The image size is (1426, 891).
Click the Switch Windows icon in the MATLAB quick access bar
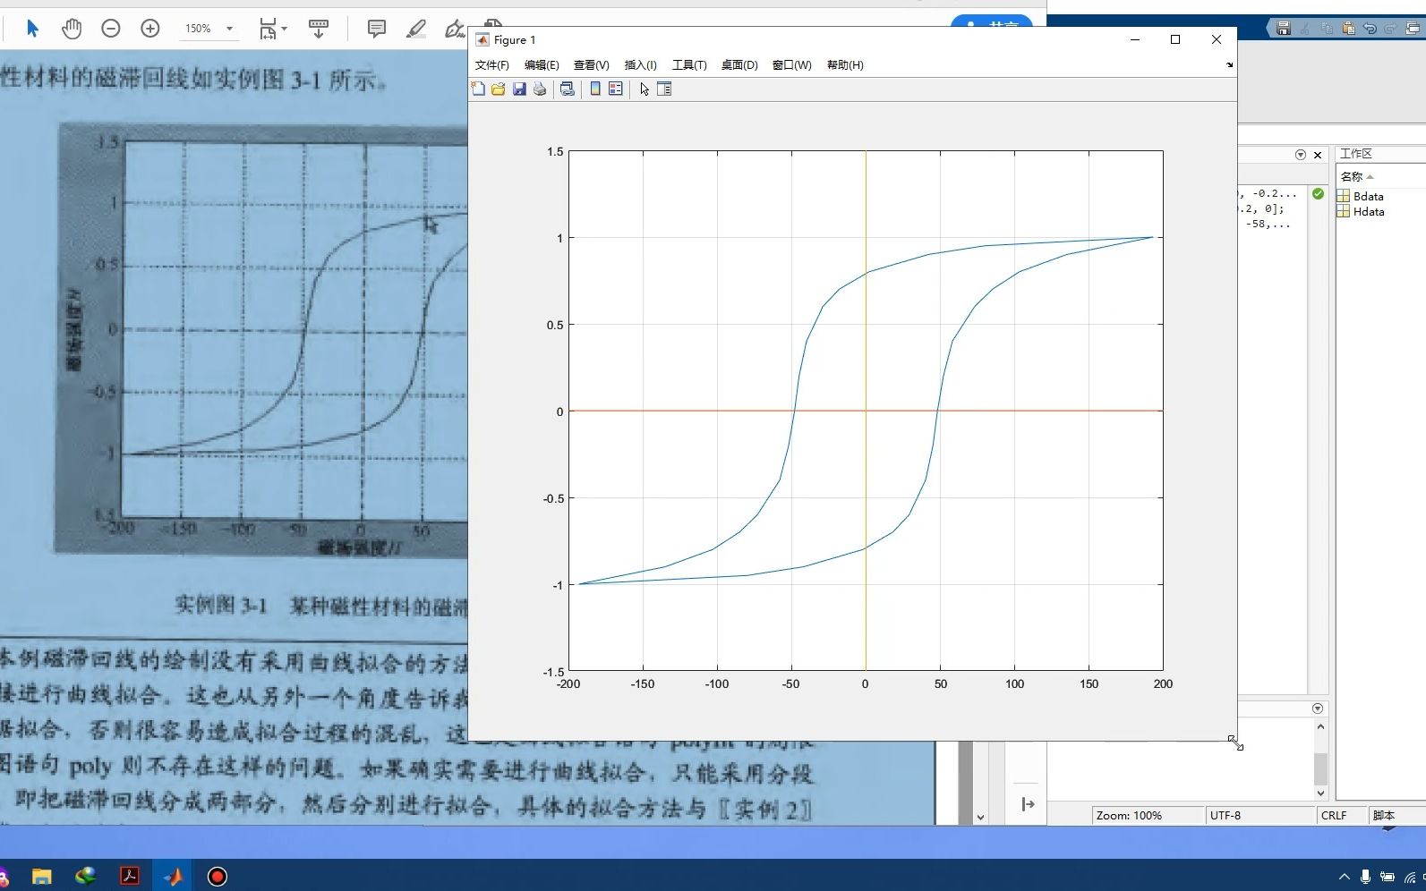click(x=1413, y=29)
